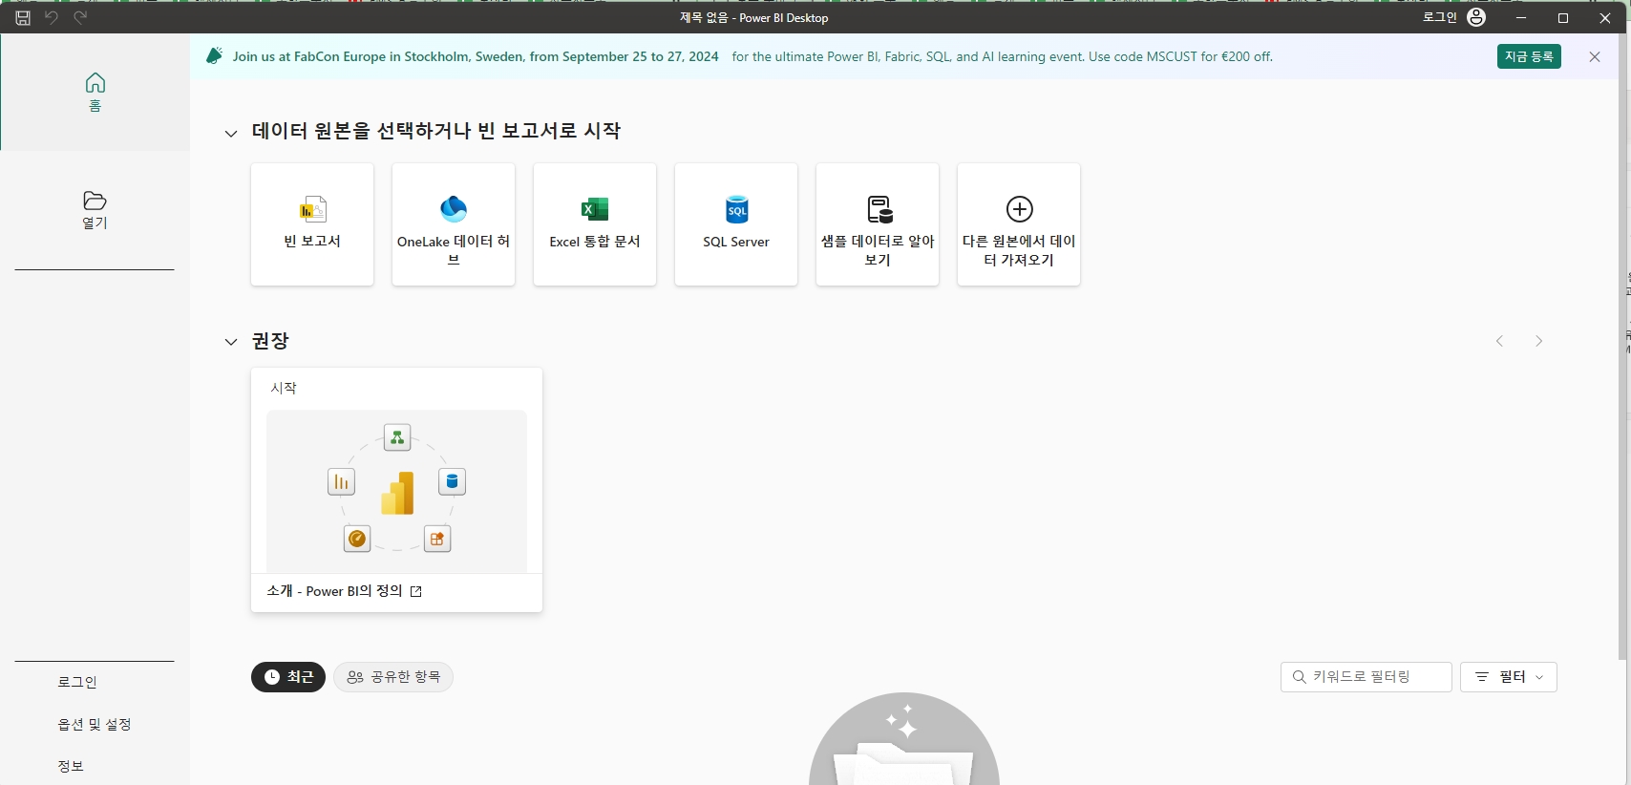This screenshot has width=1631, height=785.
Task: Select the 최근 filter pill
Action: [x=288, y=677]
